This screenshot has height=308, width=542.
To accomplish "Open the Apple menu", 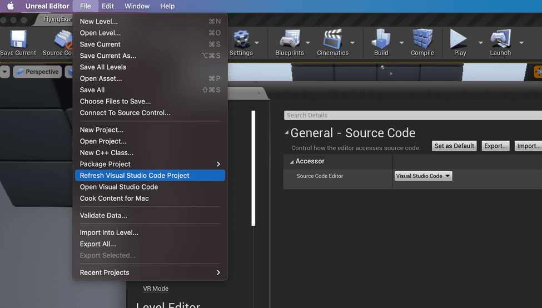I will point(11,6).
